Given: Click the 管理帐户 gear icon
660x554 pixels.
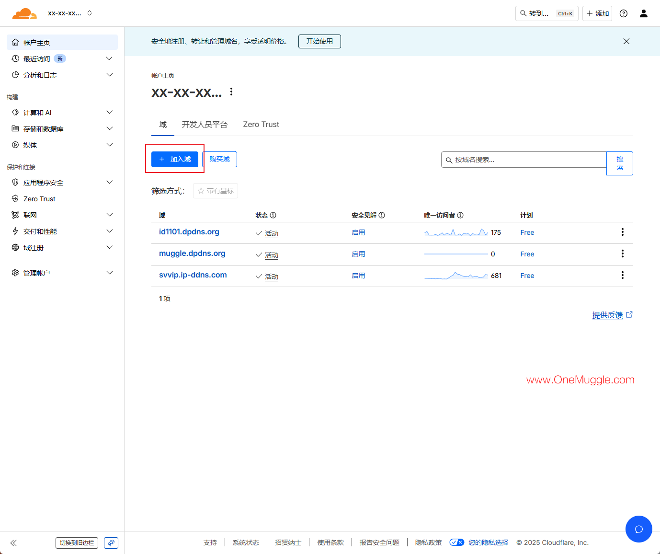Looking at the screenshot, I should pyautogui.click(x=15, y=273).
